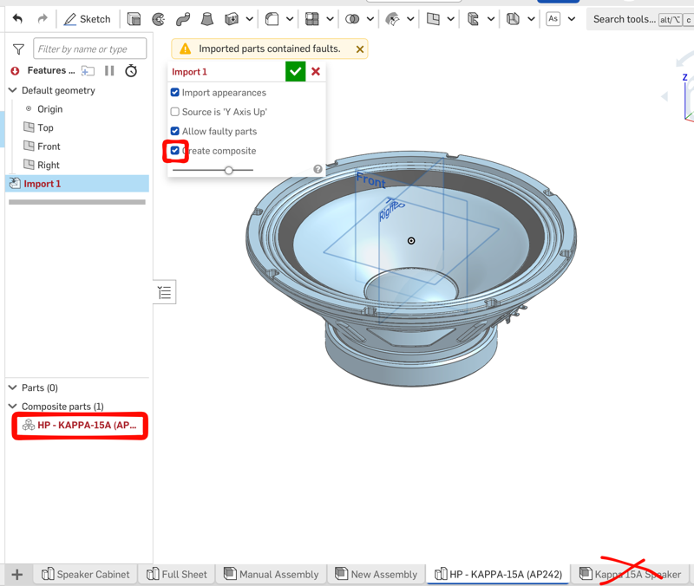Viewport: 694px width, 586px height.
Task: Click the origin point in the viewport
Action: (x=411, y=241)
